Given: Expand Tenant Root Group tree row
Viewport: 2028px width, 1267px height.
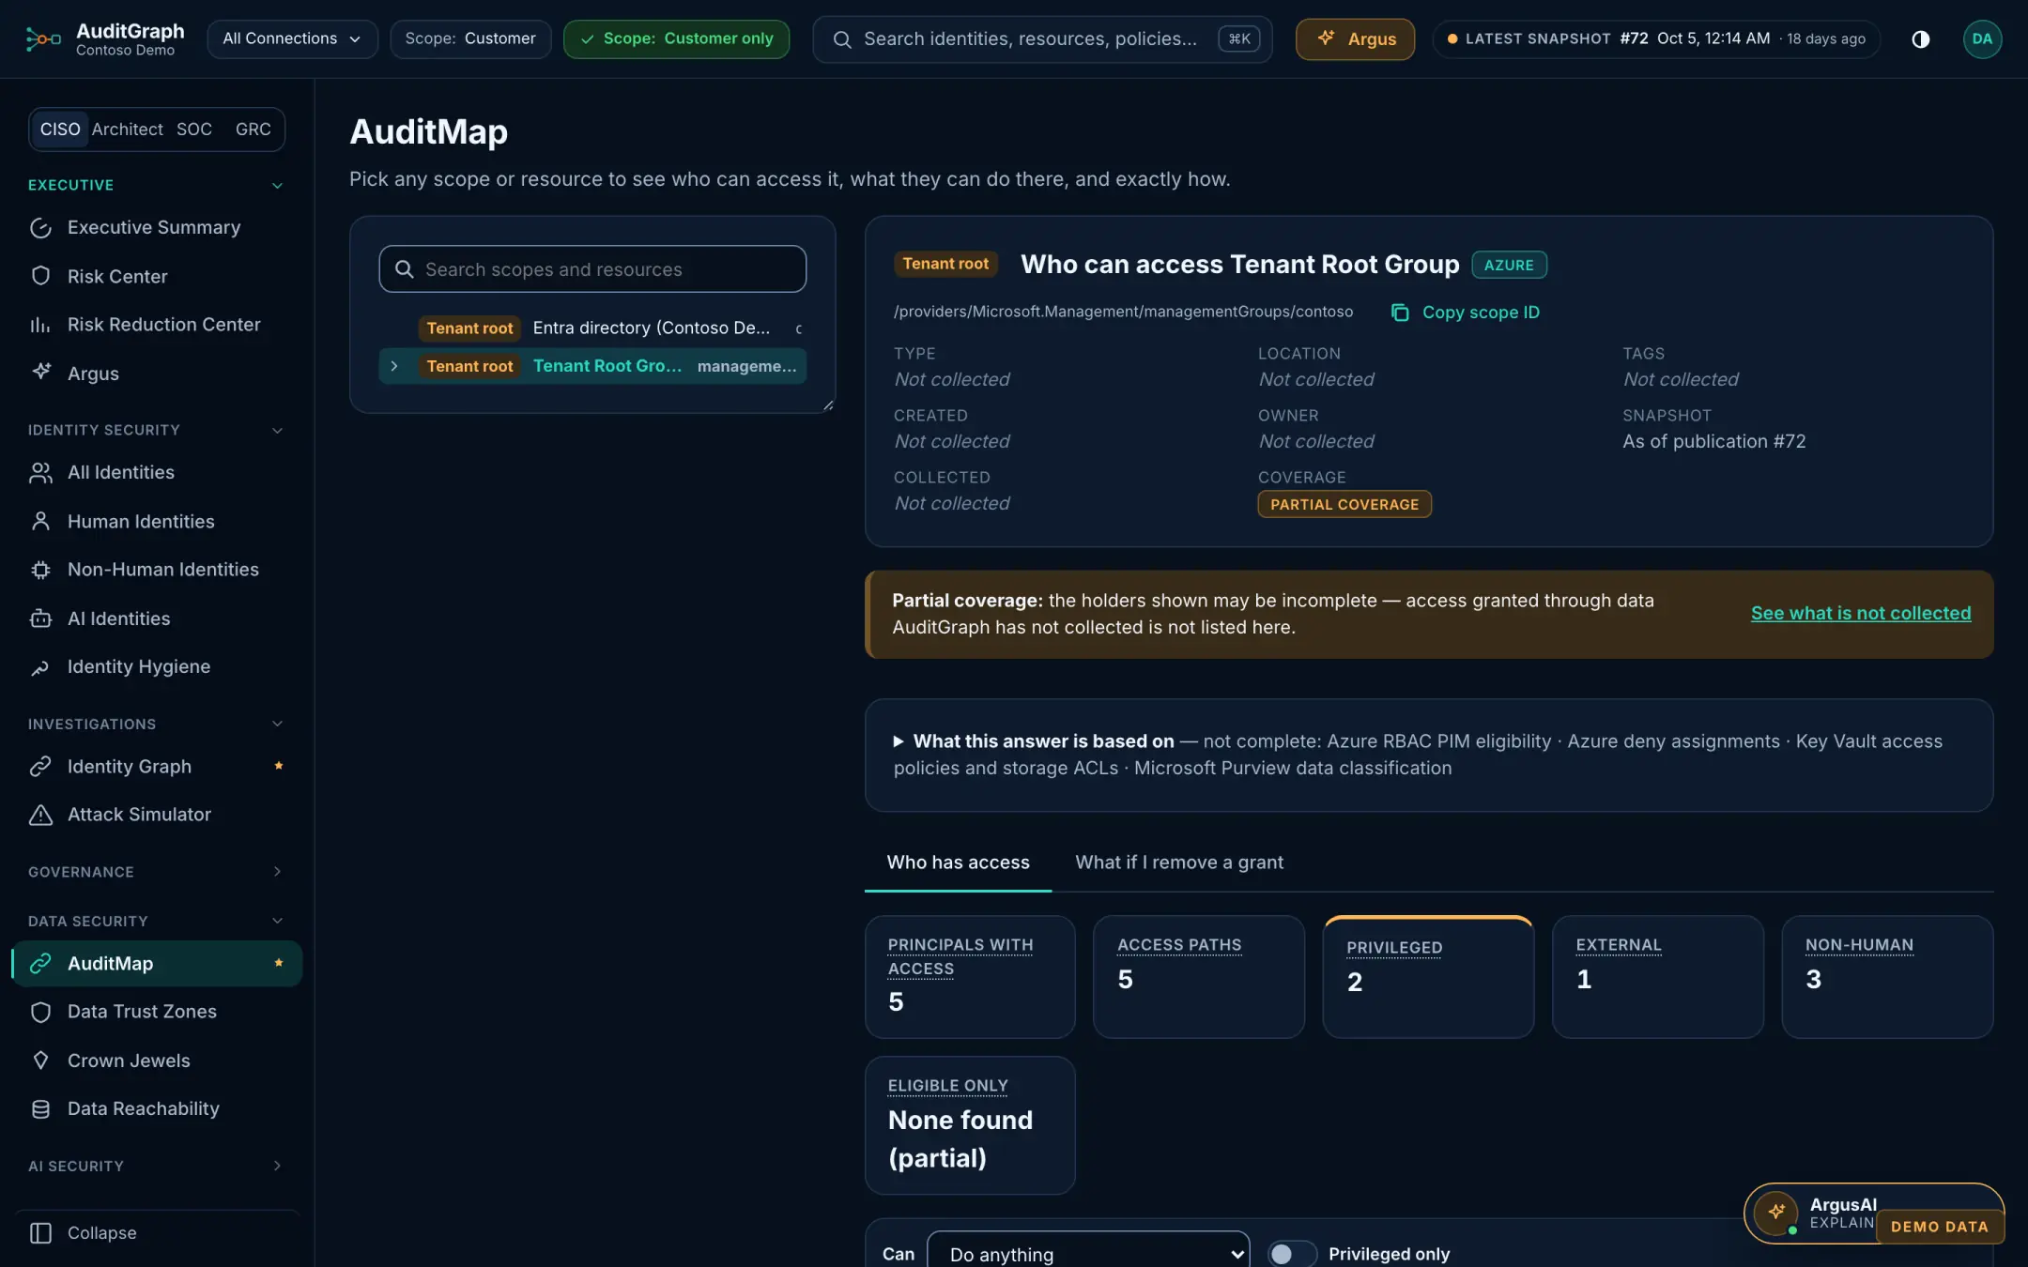Looking at the screenshot, I should click(394, 366).
